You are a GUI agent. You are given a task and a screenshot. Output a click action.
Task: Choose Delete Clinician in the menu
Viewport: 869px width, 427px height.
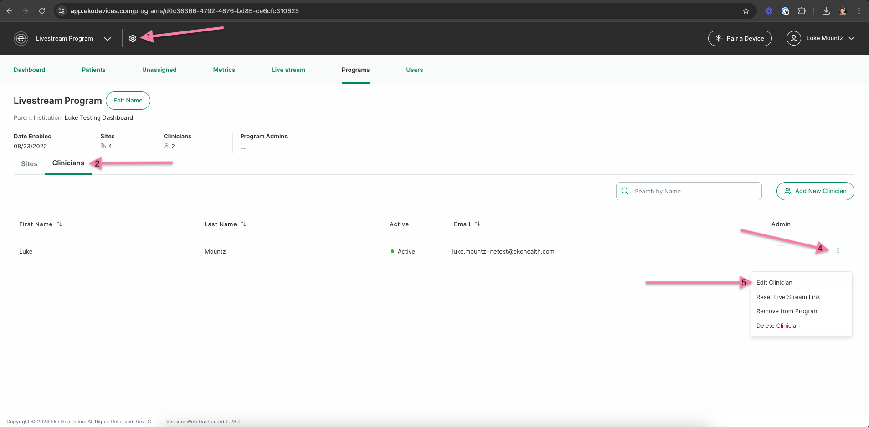[778, 326]
